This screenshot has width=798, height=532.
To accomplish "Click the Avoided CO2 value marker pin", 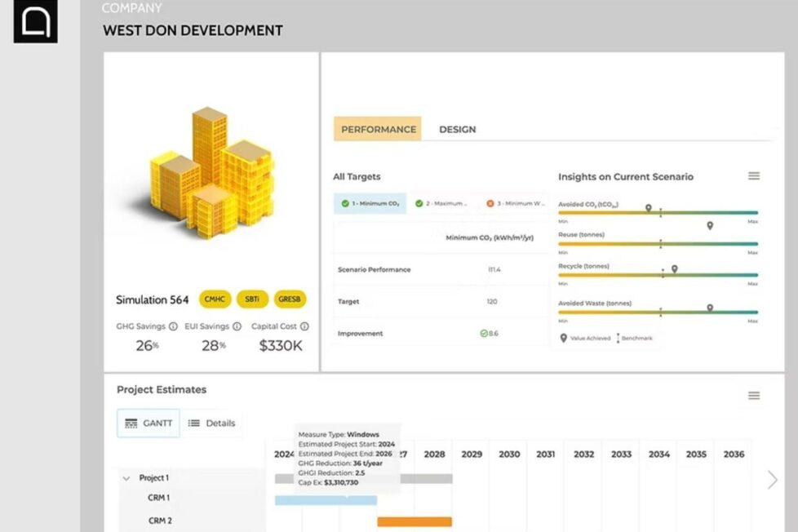I will pyautogui.click(x=649, y=209).
